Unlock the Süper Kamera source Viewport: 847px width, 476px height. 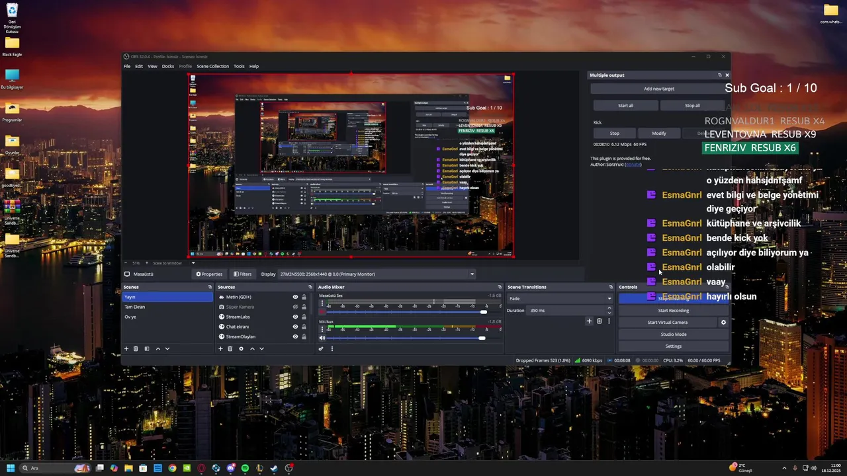(x=304, y=307)
